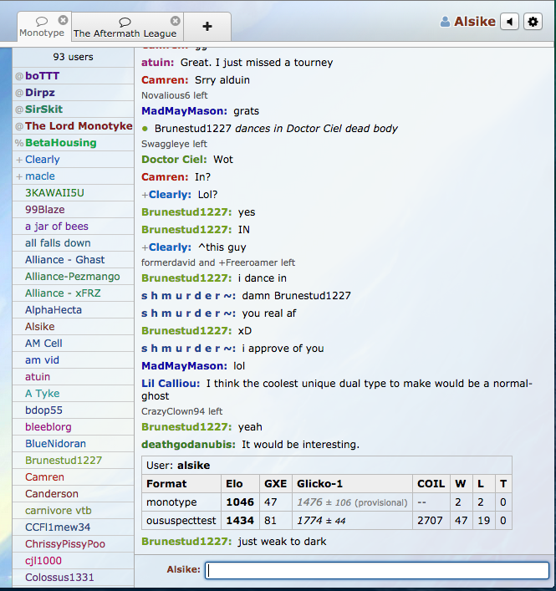Click cjl1000 in the user list
The height and width of the screenshot is (591, 556).
74,560
